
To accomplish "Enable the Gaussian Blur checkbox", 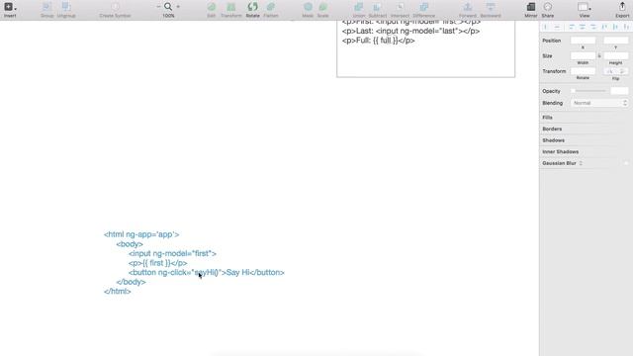I will pyautogui.click(x=626, y=163).
